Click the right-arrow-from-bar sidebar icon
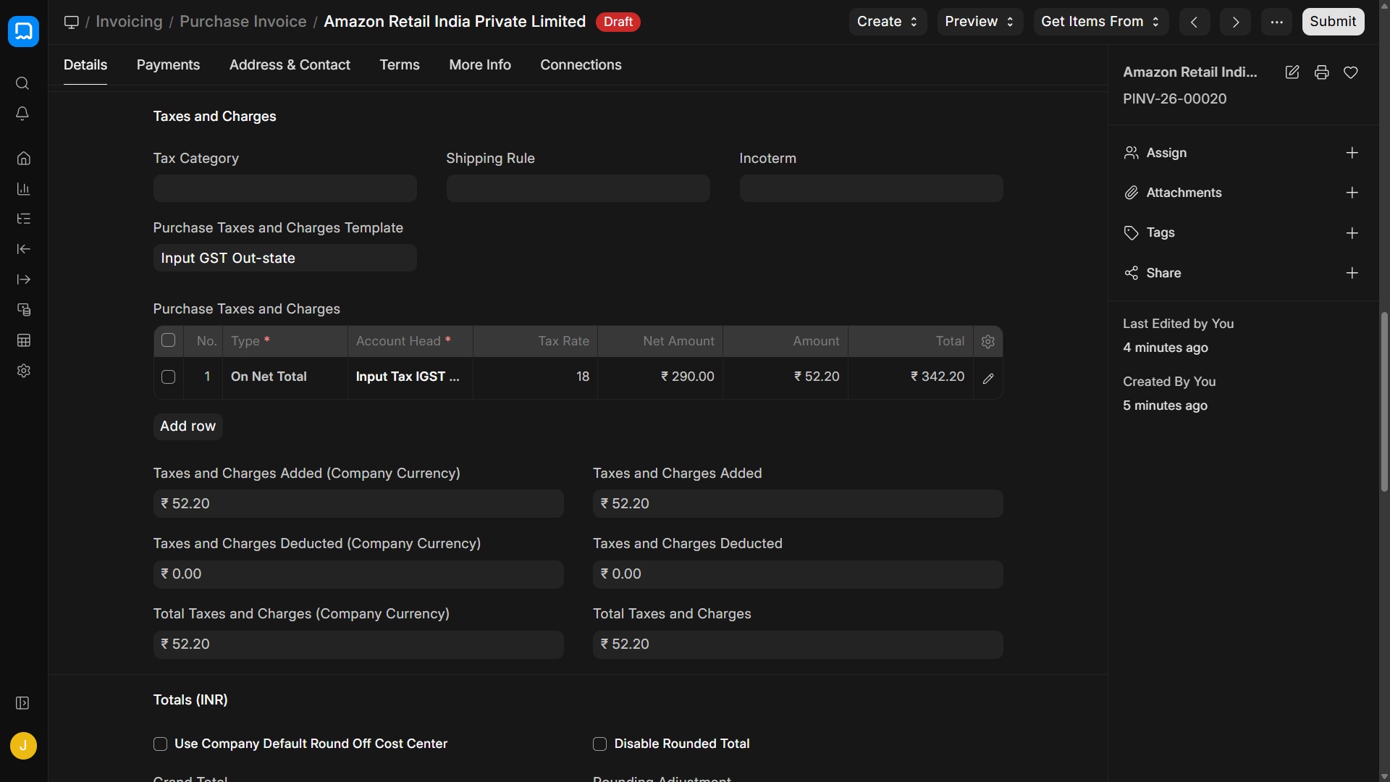The image size is (1390, 782). point(23,279)
